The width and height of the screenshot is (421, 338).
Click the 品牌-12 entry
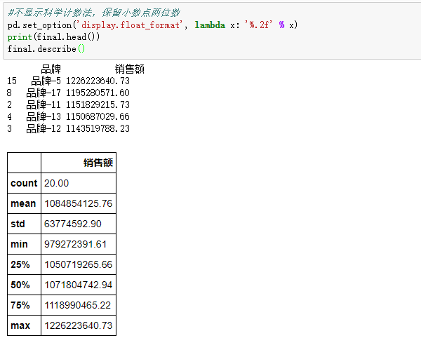pyautogui.click(x=44, y=128)
